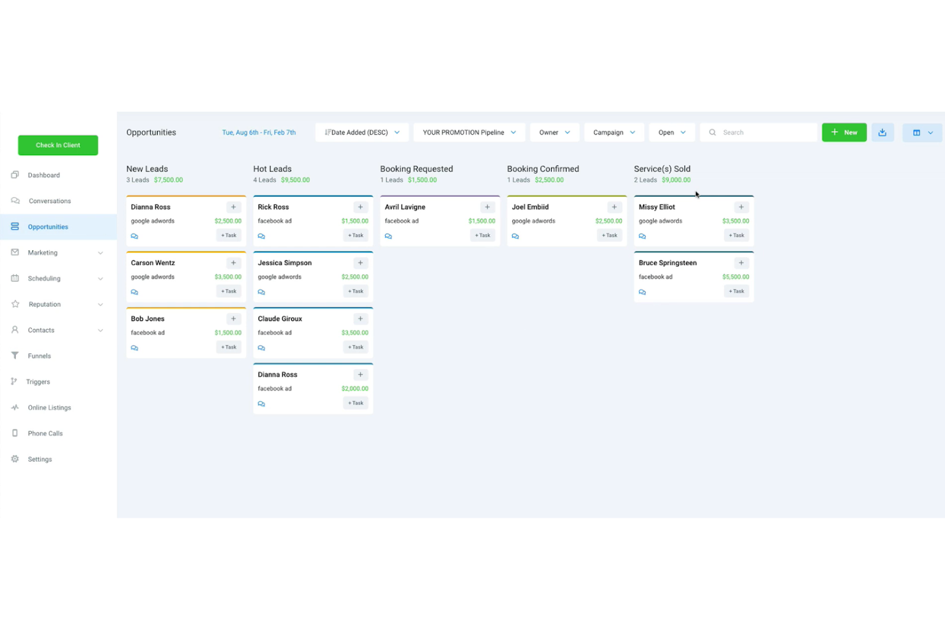Click the Triggers branch icon

(x=14, y=381)
